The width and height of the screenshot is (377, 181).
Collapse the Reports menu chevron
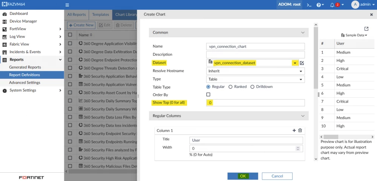(60, 60)
